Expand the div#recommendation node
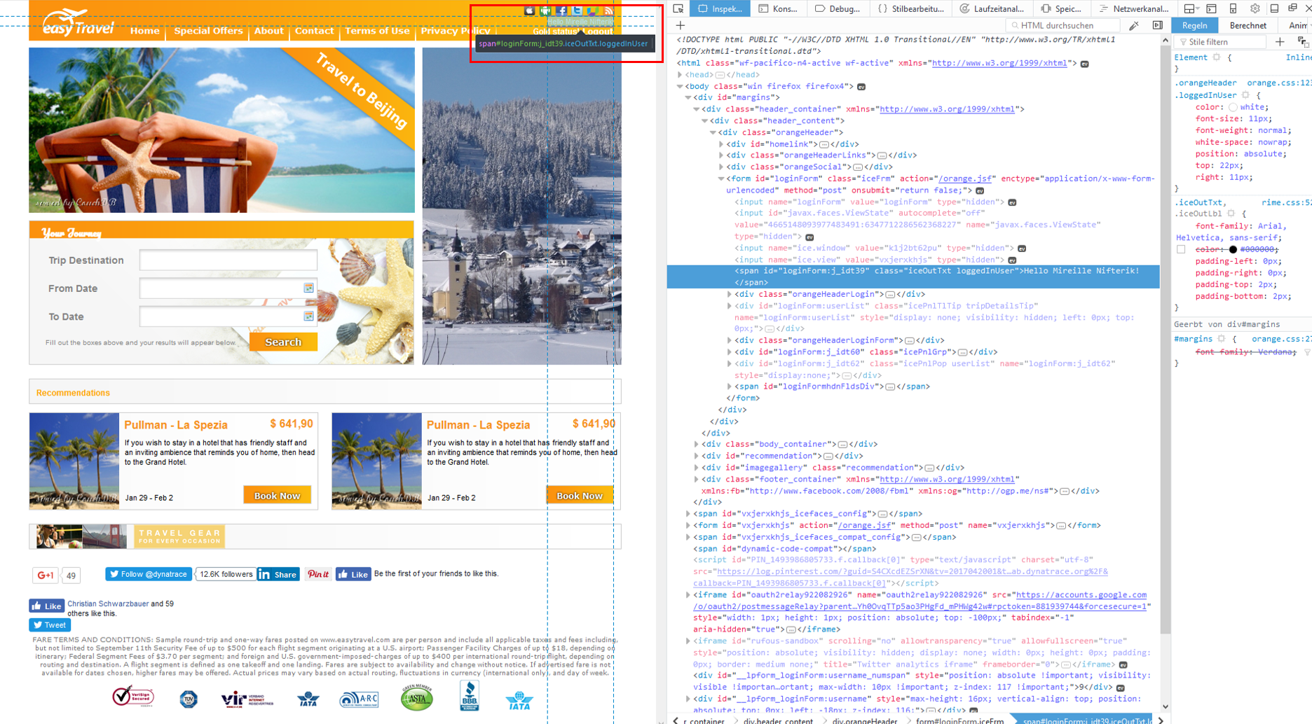 click(696, 456)
